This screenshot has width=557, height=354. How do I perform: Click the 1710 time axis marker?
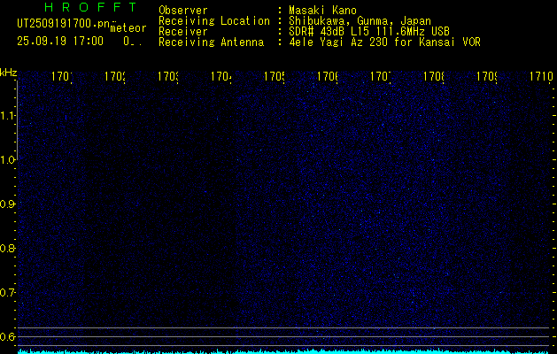[x=541, y=77]
